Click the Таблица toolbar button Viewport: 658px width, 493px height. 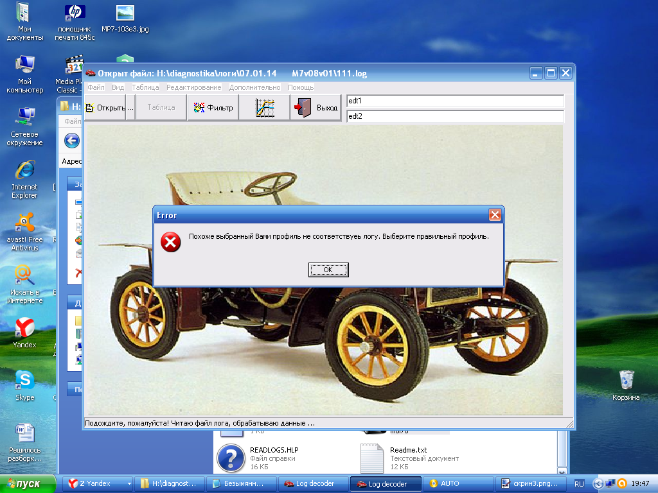coord(161,107)
